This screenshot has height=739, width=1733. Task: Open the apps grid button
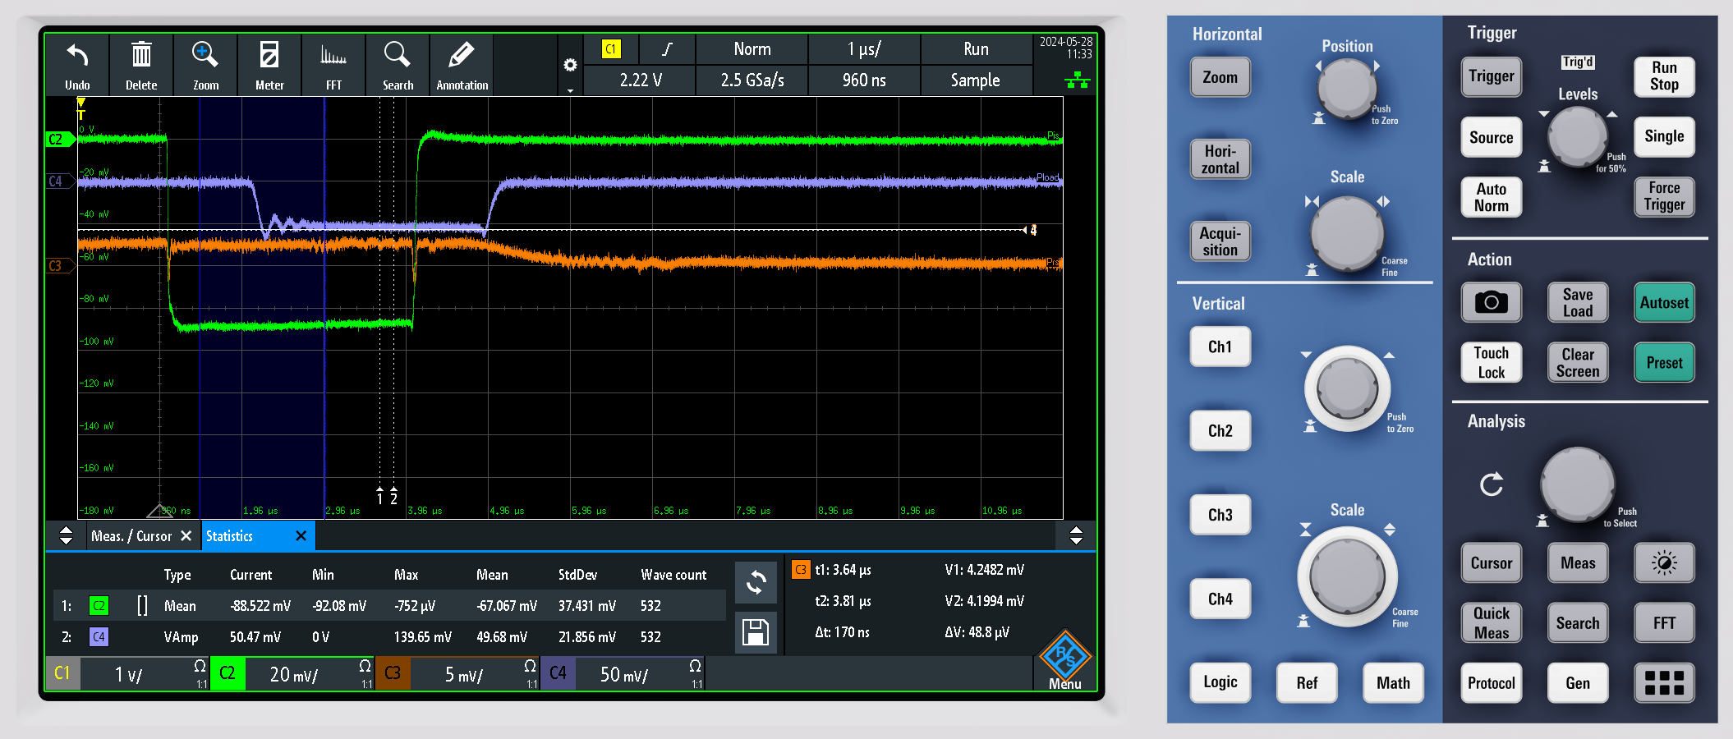pyautogui.click(x=1664, y=682)
